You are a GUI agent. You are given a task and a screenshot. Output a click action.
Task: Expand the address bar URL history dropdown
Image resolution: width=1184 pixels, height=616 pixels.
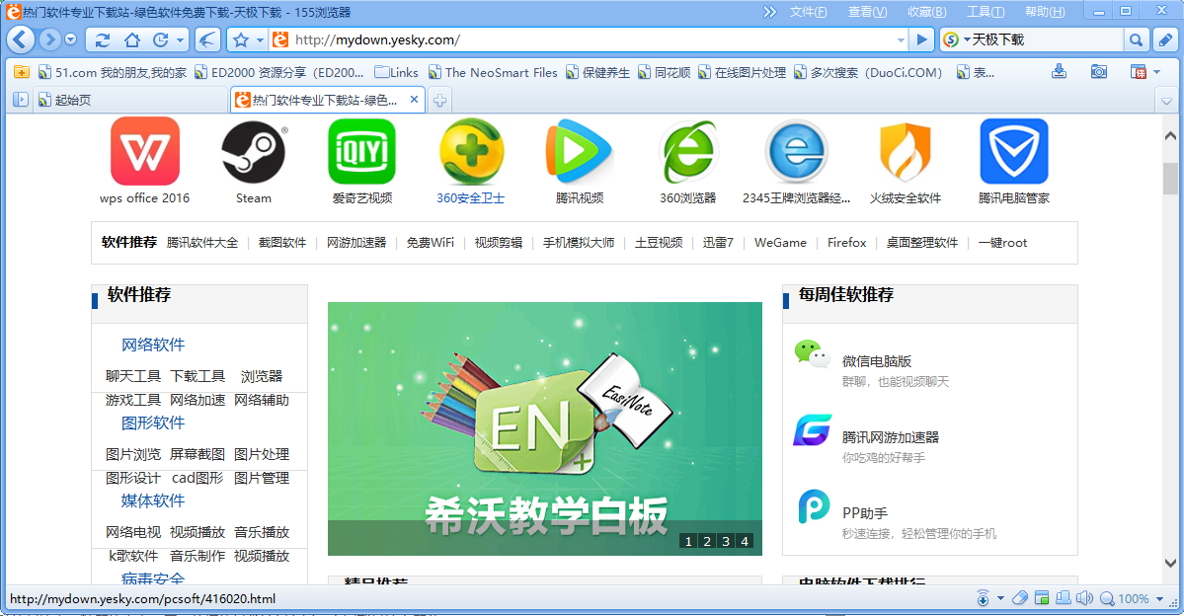[901, 40]
